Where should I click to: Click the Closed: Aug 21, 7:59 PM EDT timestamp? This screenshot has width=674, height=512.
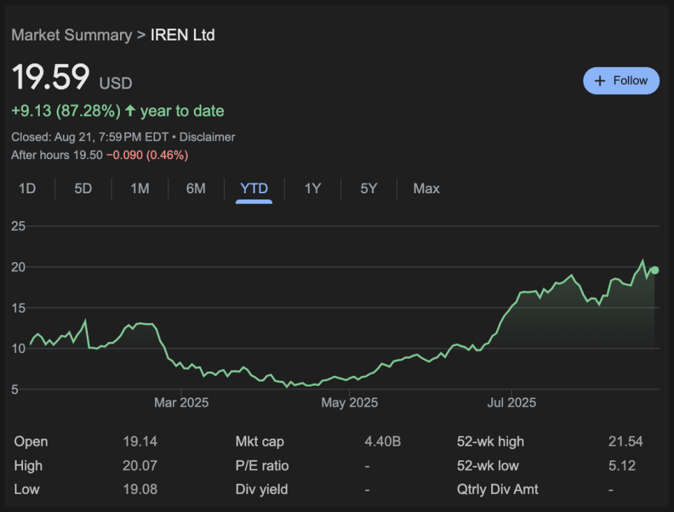coord(90,137)
